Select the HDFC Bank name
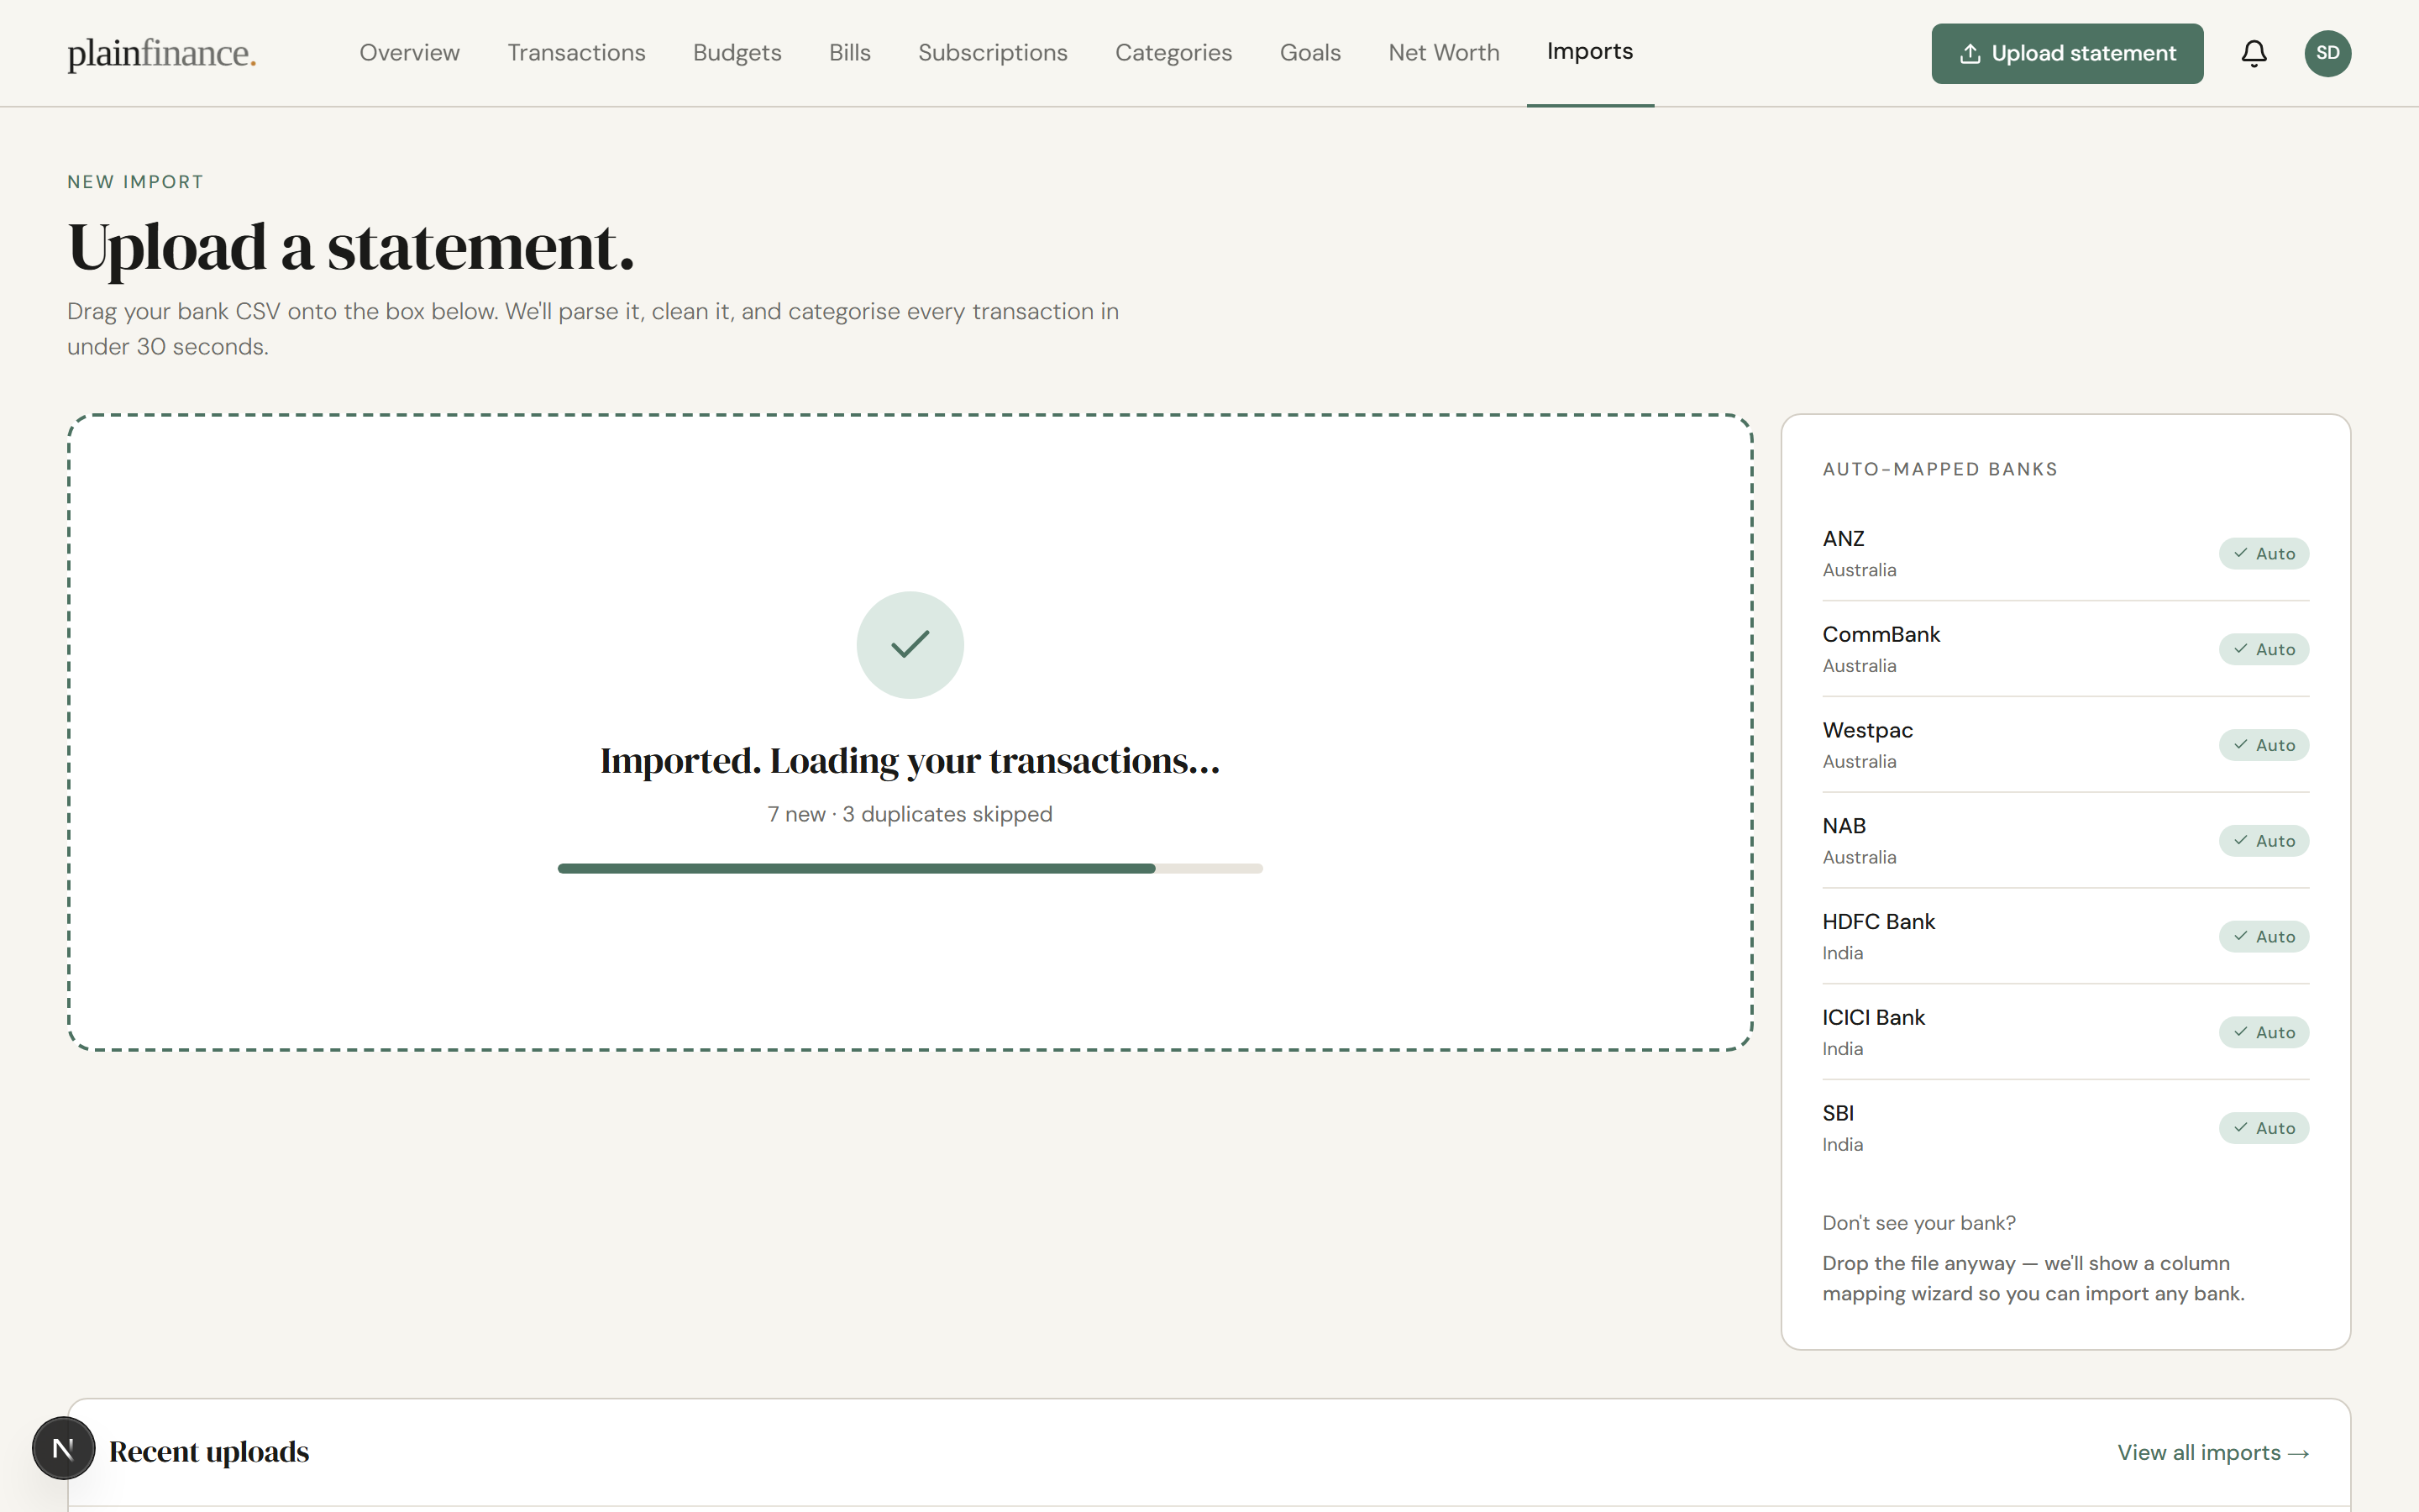This screenshot has height=1512, width=2419. pos(1878,921)
